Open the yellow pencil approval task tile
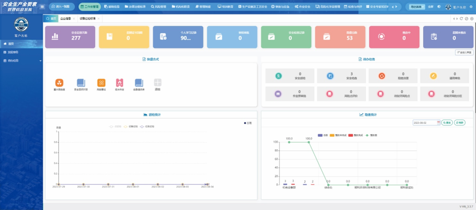The width and height of the screenshot is (476, 210). pos(445,76)
